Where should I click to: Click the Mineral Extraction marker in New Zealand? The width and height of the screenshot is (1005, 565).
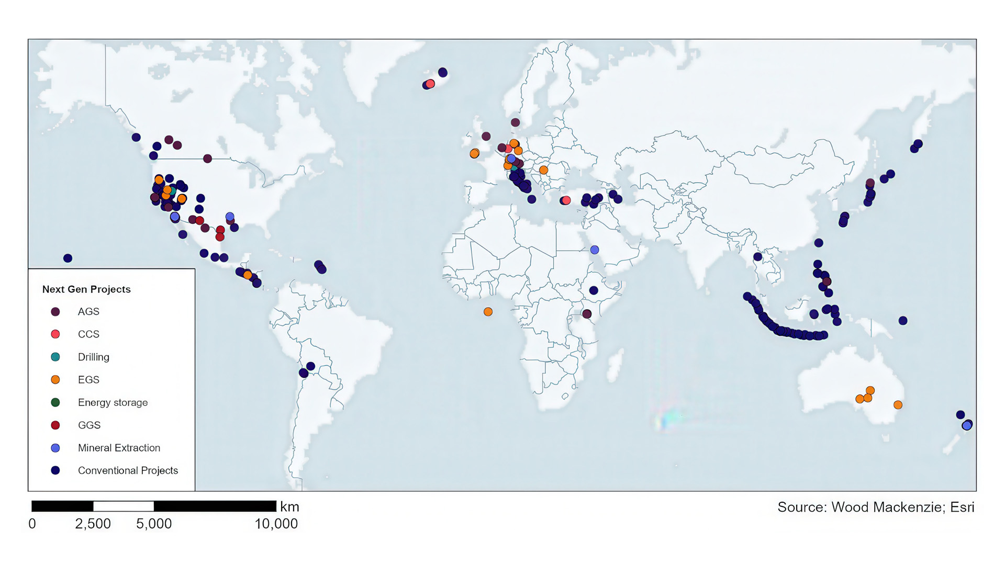click(x=967, y=426)
